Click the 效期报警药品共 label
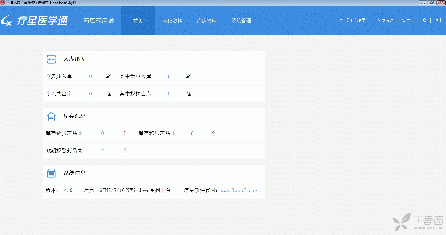Viewport: 446px width, 235px height. pyautogui.click(x=64, y=151)
